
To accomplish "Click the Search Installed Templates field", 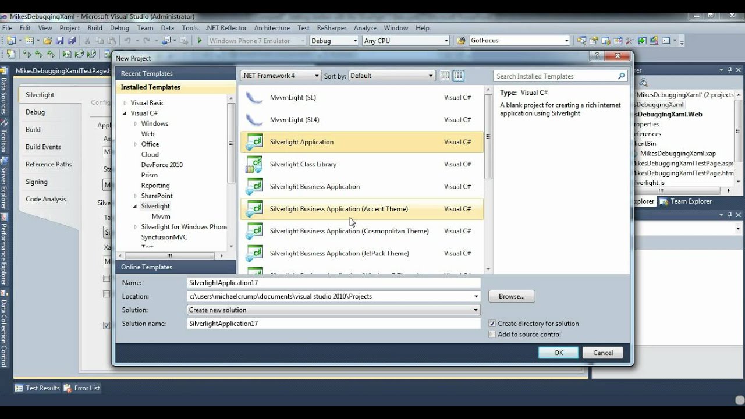I will pyautogui.click(x=555, y=76).
